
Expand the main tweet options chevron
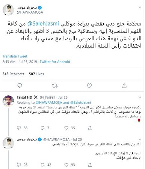pyautogui.click(x=140, y=8)
